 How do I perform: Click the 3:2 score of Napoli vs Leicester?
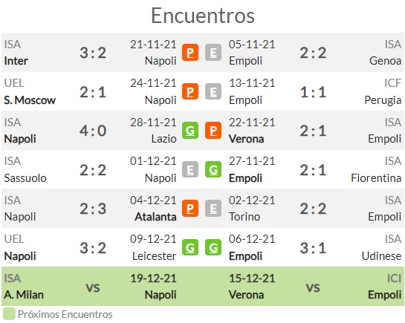(93, 248)
